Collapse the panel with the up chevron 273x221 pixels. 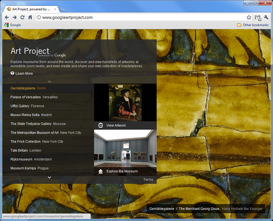click(x=49, y=81)
